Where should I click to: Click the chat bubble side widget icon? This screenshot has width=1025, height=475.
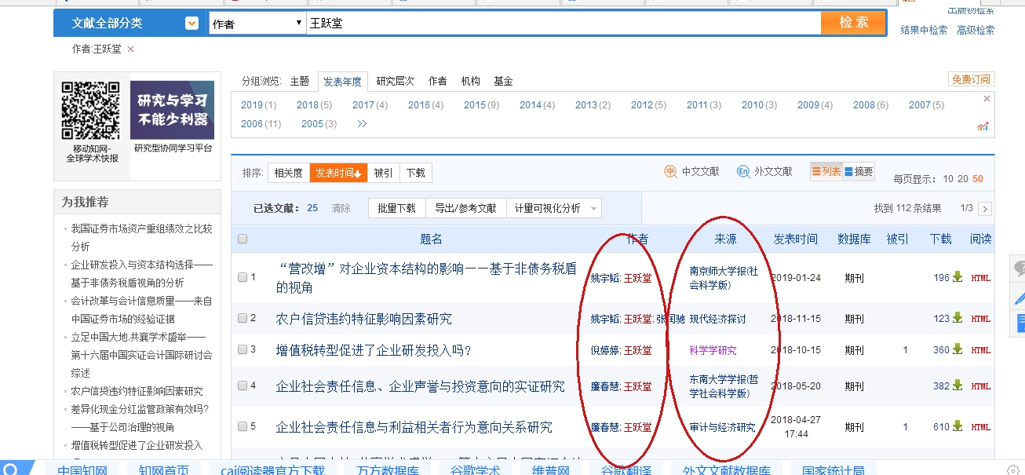[1018, 269]
